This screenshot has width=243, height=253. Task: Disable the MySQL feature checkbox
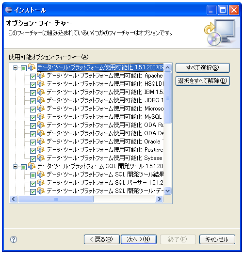tap(33, 118)
